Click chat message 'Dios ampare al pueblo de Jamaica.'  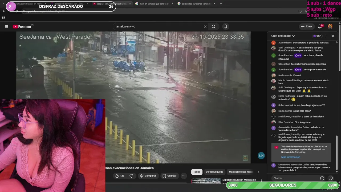311,43
